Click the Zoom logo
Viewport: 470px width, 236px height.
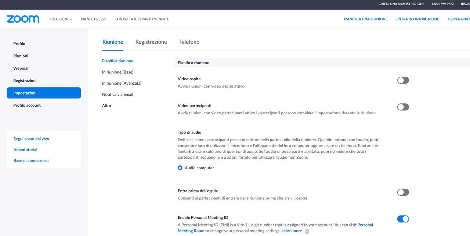coord(23,19)
